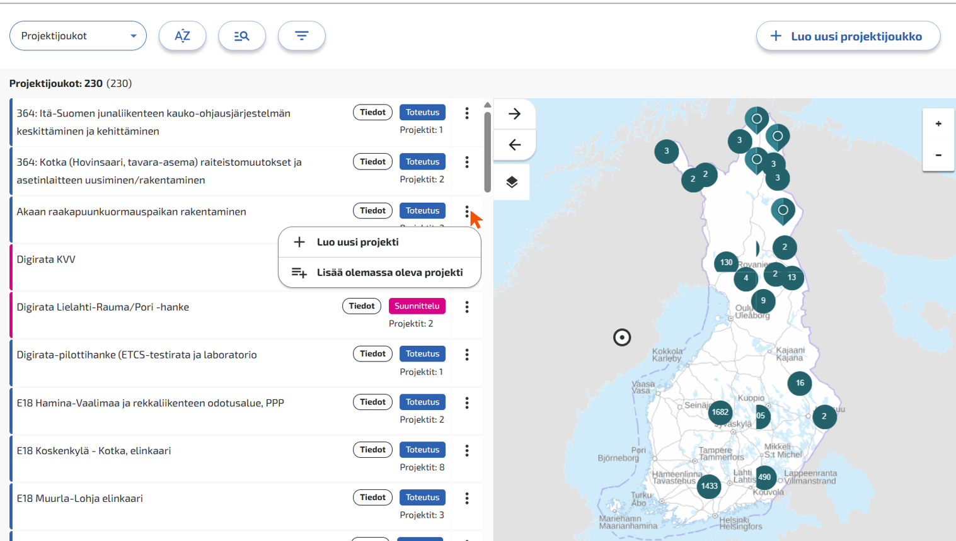
Task: Click Toteutus badge on Digirata-pilottihanke row
Action: 422,354
